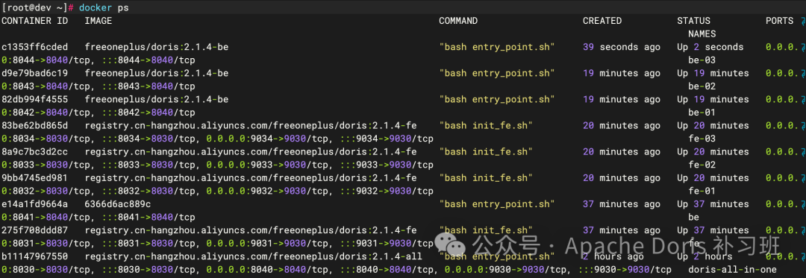Click the port mapping ':::8041->8040/tcp'

coord(148,217)
